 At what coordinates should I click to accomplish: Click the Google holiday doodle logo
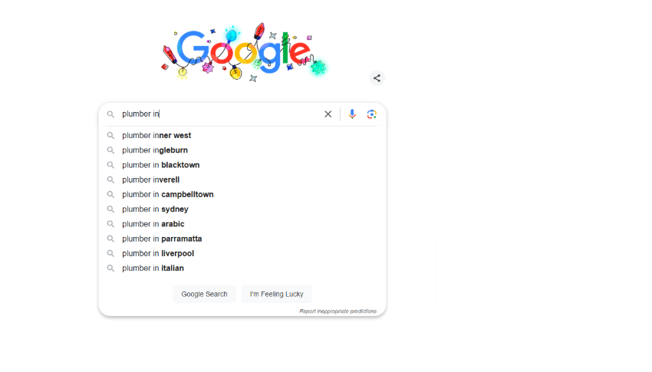244,51
